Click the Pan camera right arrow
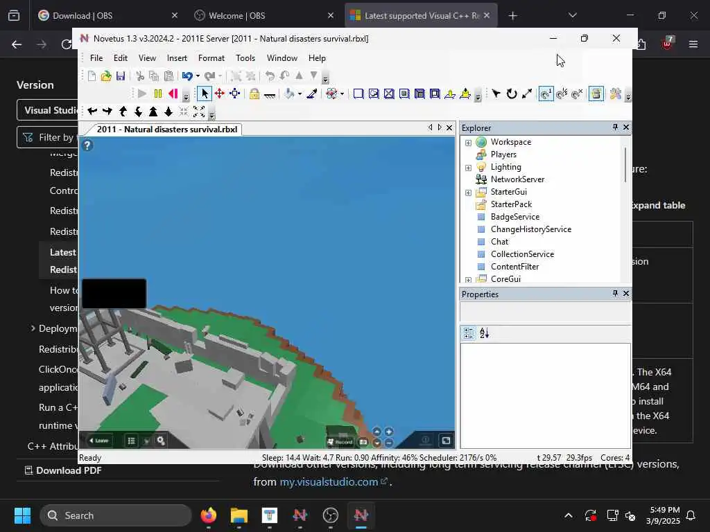Screen dimensions: 710x532 coord(107,112)
